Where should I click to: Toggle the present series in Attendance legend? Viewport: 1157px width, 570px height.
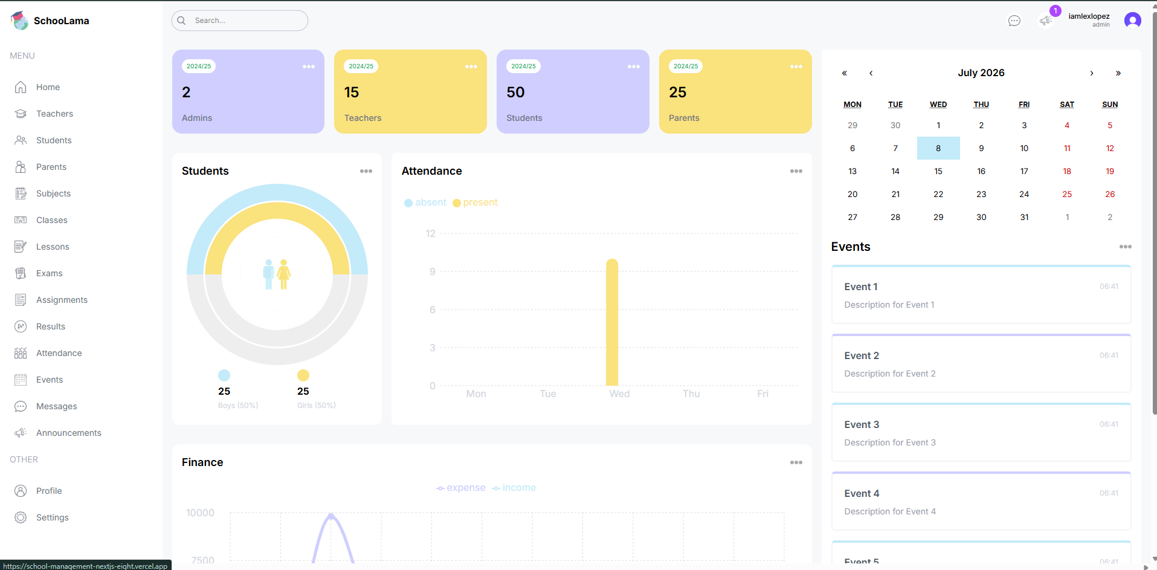coord(475,202)
